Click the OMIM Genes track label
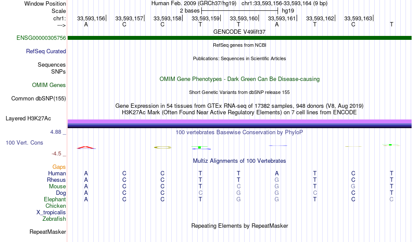The width and height of the screenshot is (412, 242). [49, 85]
